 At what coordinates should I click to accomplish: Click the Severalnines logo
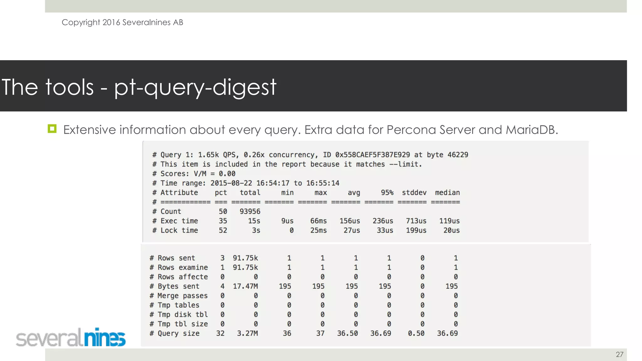click(x=71, y=337)
